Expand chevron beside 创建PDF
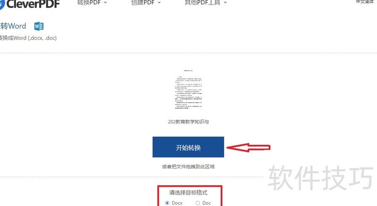377x206 pixels. [159, 2]
